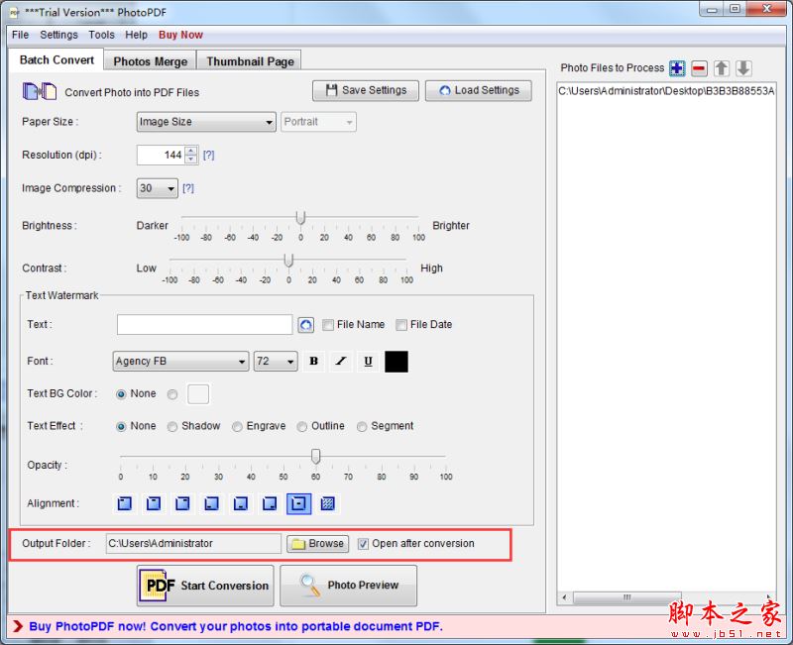Align watermark to top center

(x=154, y=503)
